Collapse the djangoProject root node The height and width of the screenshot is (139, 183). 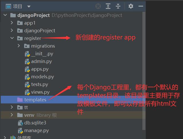pyautogui.click(x=5, y=15)
